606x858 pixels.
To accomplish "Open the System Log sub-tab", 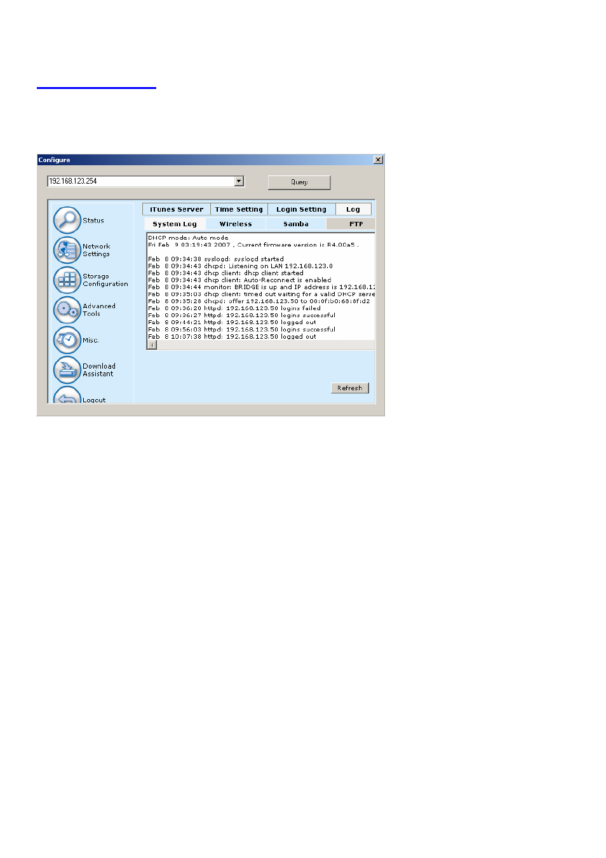I will tap(175, 224).
